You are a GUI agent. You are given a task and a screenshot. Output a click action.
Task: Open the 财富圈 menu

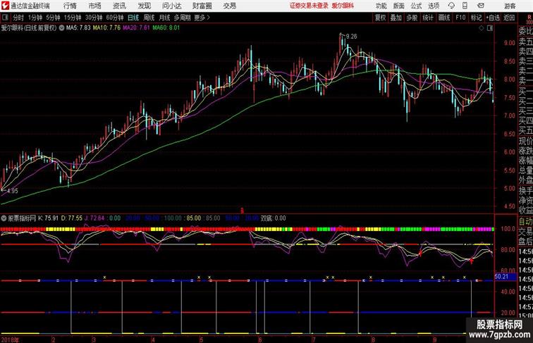coord(202,6)
